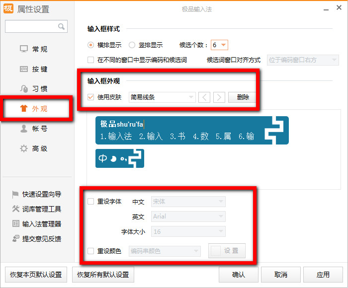The width and height of the screenshot is (348, 288).
Task: Open 词库管理工具 tools icon
Action: (x=16, y=209)
